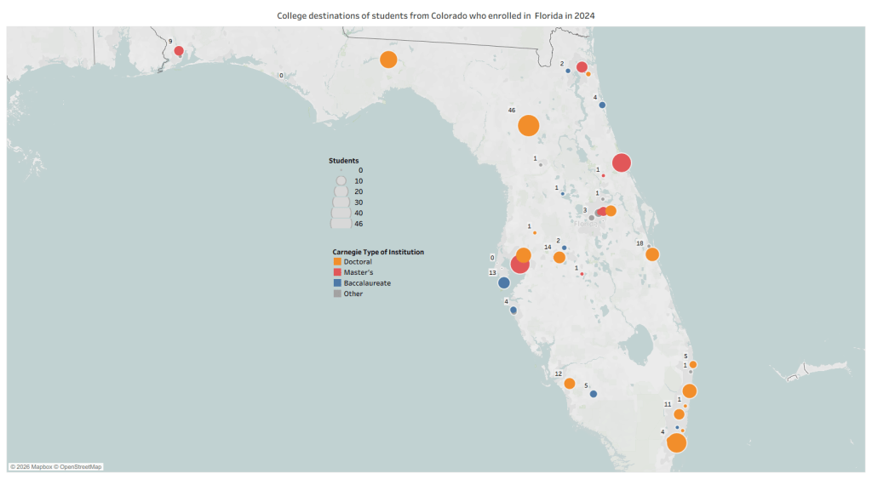This screenshot has height=479, width=872.
Task: Click the red circle labeled 9
Action: 179,51
